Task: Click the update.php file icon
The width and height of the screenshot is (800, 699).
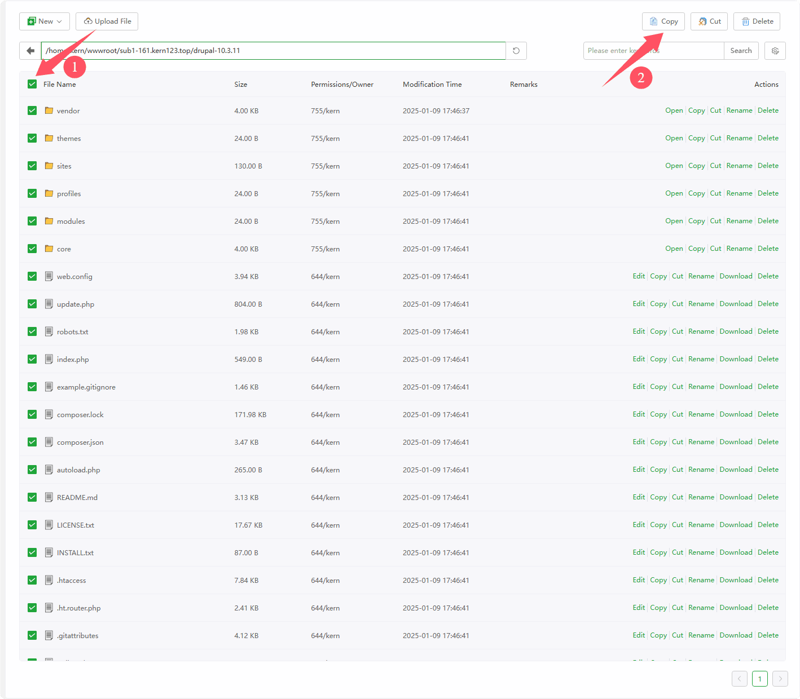Action: pos(49,304)
